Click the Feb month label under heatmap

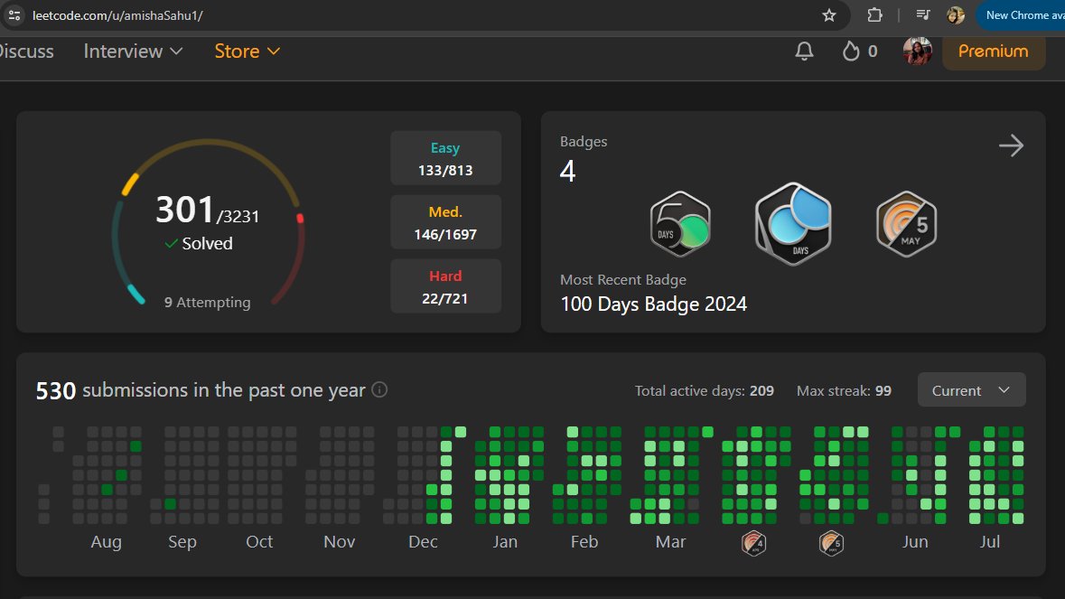click(584, 541)
